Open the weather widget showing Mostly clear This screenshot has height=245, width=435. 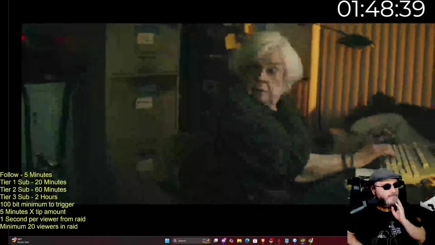point(20,241)
